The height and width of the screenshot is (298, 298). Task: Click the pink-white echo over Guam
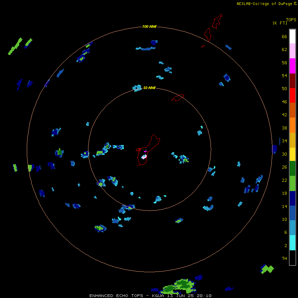point(144,157)
